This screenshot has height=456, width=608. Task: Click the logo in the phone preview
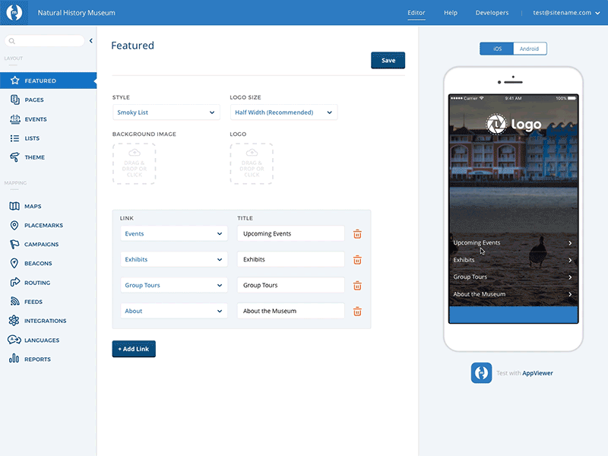(514, 124)
